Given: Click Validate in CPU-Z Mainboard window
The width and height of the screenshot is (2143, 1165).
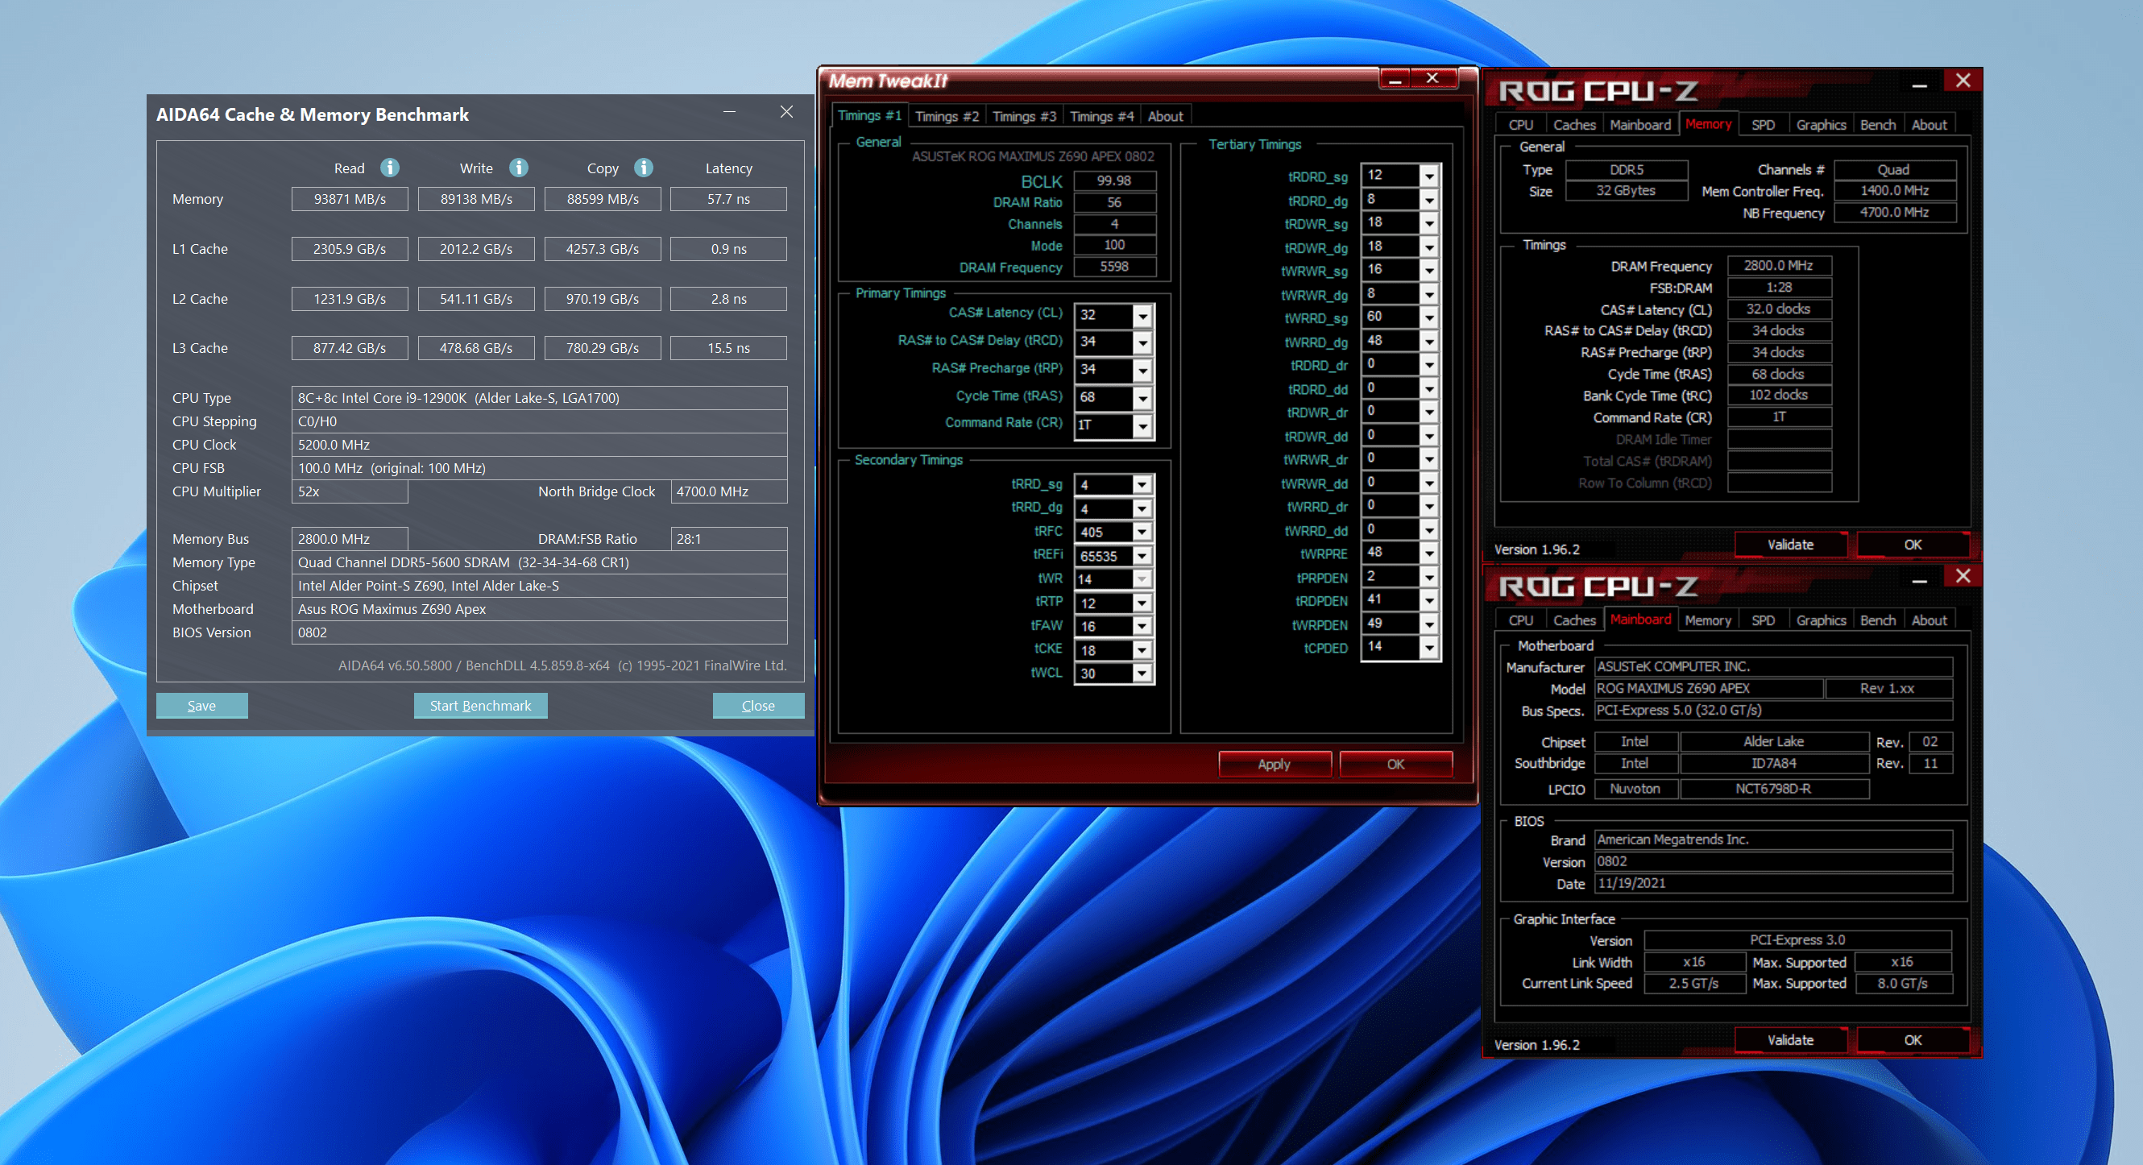Looking at the screenshot, I should tap(1790, 1040).
